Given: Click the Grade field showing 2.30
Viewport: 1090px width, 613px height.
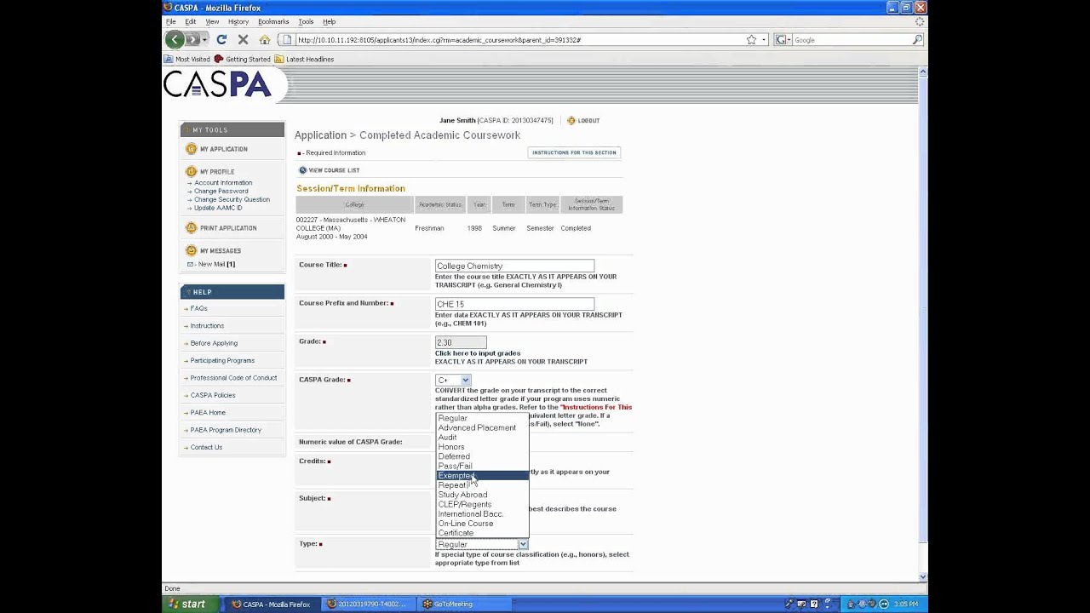Looking at the screenshot, I should pyautogui.click(x=461, y=342).
